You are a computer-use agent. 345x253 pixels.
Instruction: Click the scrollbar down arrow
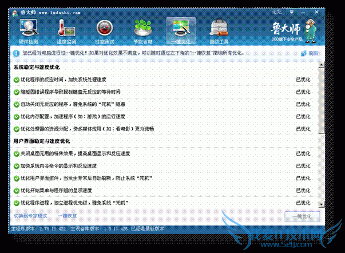pyautogui.click(x=322, y=204)
